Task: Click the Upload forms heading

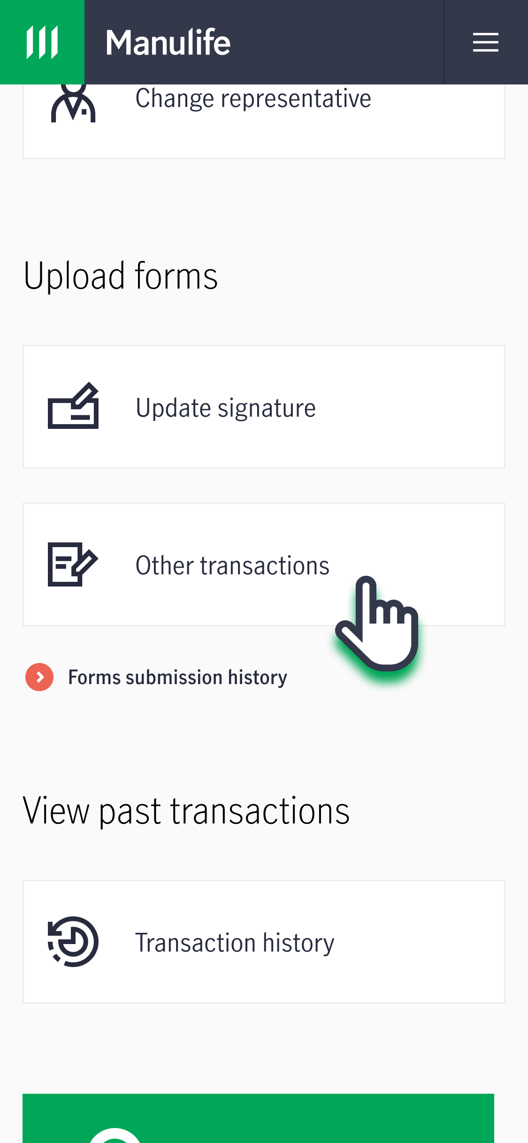Action: 121,276
